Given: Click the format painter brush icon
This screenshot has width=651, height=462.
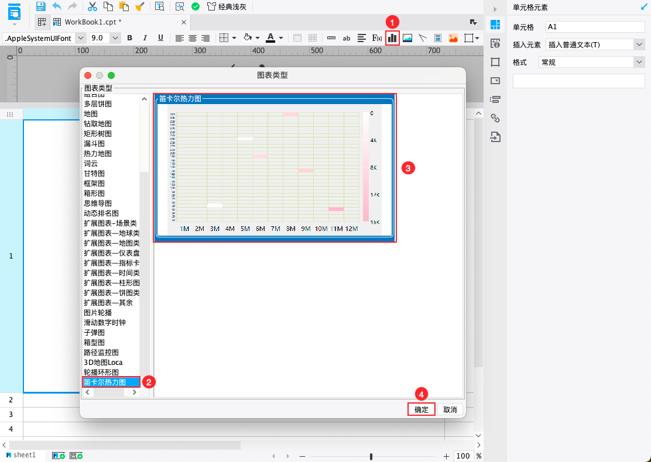Looking at the screenshot, I should pos(140,6).
